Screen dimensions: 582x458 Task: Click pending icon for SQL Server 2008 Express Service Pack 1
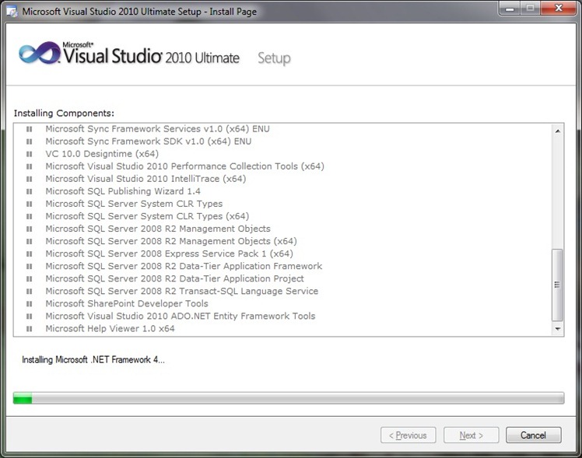30,254
